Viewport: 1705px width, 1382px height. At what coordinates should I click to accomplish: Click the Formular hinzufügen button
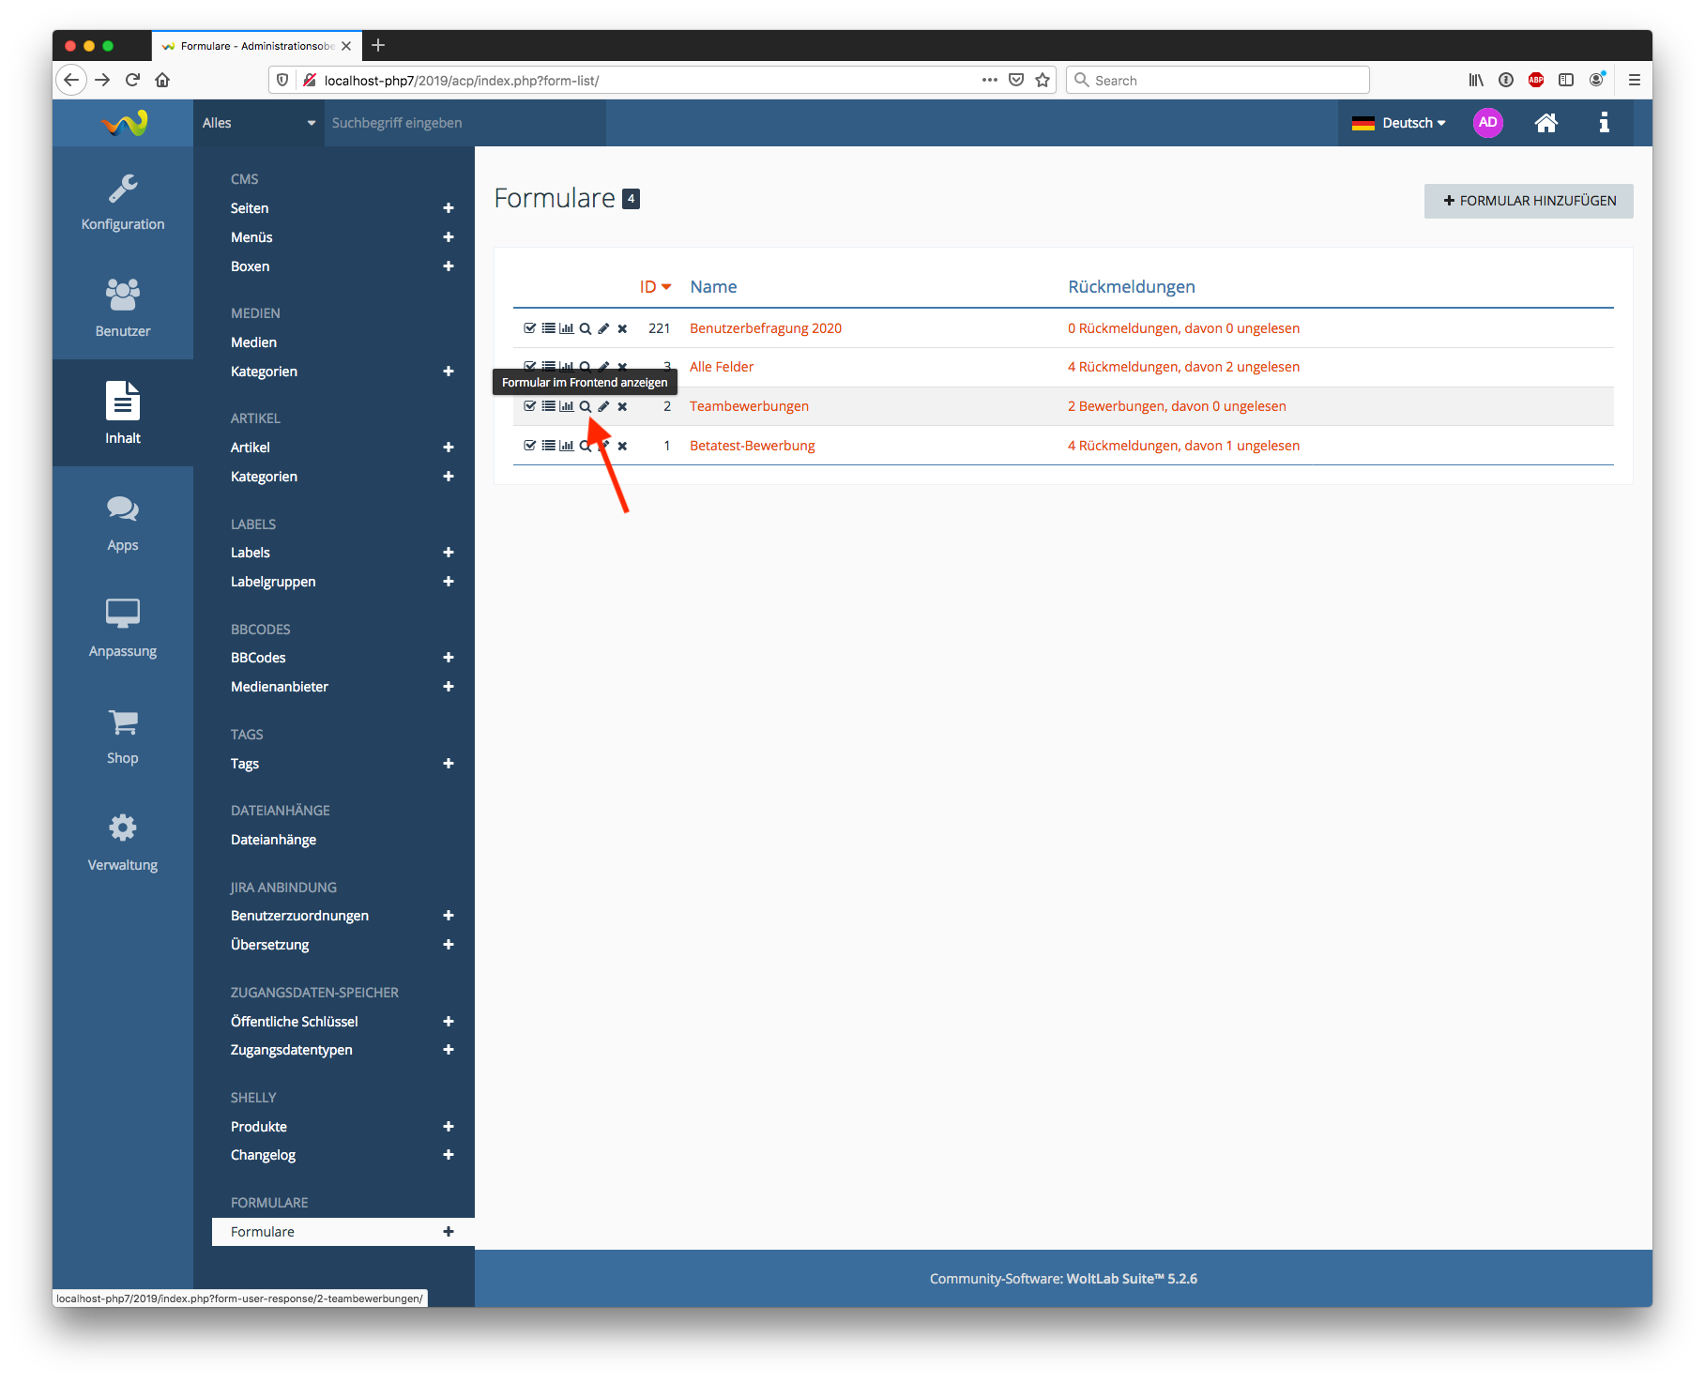click(1529, 201)
